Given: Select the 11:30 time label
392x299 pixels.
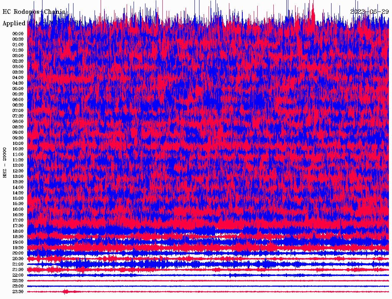Looking at the screenshot, I should pos(18,160).
